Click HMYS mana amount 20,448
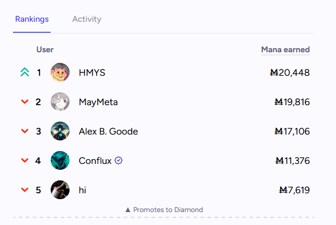 tap(289, 73)
